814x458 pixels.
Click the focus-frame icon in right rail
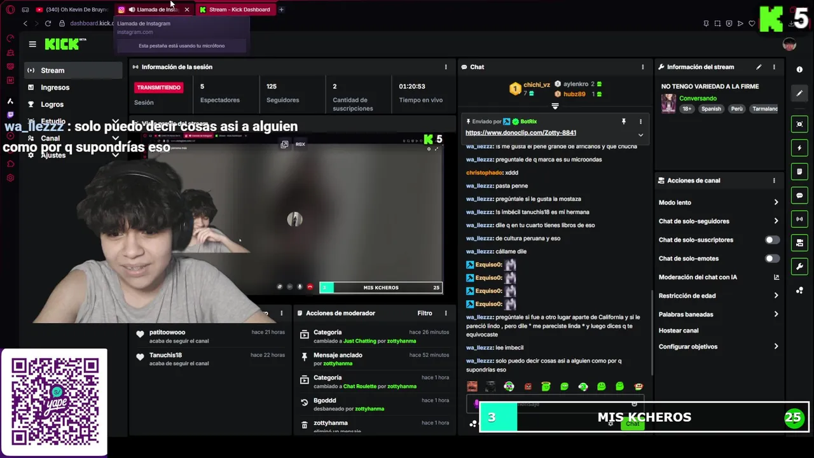[x=799, y=124]
